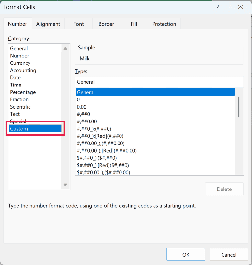Choose the $#,##0_);[Red]($#,##0) format code

tap(155, 165)
